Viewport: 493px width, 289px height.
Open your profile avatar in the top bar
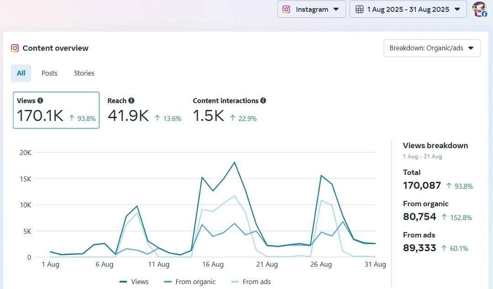(479, 9)
